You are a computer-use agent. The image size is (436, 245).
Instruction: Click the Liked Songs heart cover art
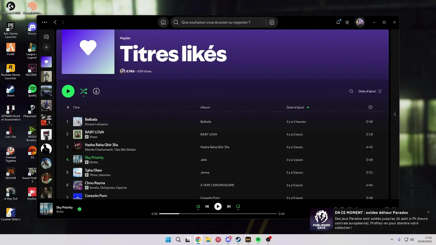coord(88,52)
